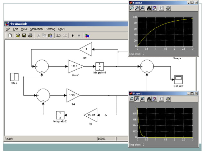The image size is (205, 154).
Task: Click the Autoscale binoculars icon in Scope1
Action: 149,99
